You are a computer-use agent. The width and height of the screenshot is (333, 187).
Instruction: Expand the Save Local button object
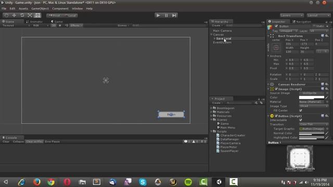coord(214,38)
